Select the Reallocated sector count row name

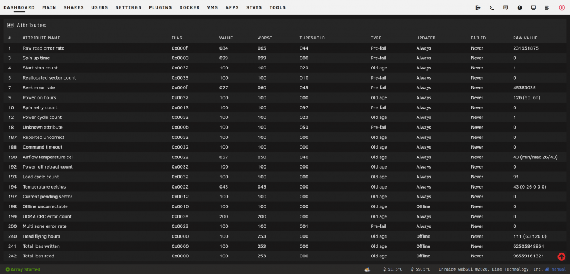[49, 78]
